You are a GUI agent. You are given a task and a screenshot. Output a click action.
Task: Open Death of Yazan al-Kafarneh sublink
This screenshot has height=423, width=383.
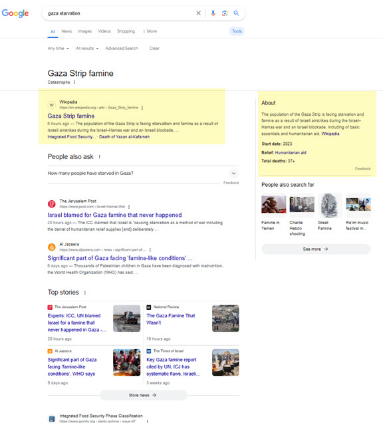pyautogui.click(x=124, y=137)
